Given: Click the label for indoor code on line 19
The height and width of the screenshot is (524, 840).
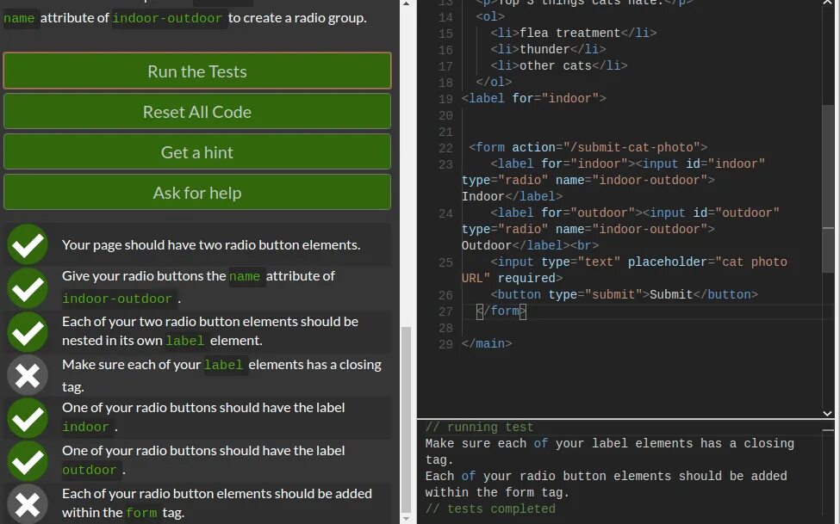Looking at the screenshot, I should 533,98.
